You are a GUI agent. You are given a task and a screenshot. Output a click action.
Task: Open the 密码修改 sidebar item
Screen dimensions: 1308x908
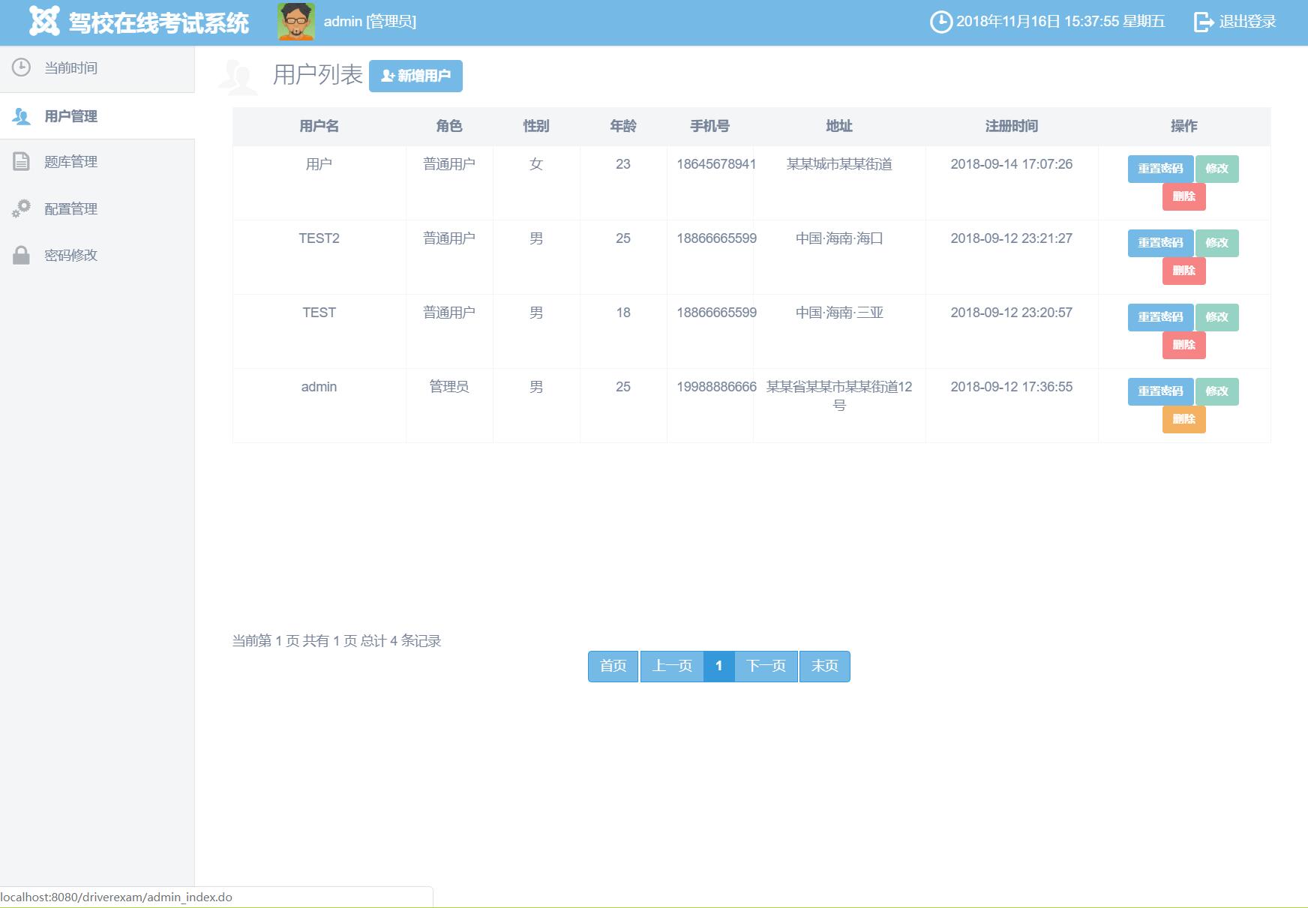point(70,256)
